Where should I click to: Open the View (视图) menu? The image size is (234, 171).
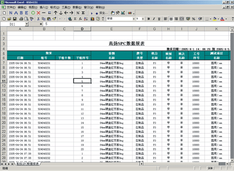pyautogui.click(x=33, y=7)
